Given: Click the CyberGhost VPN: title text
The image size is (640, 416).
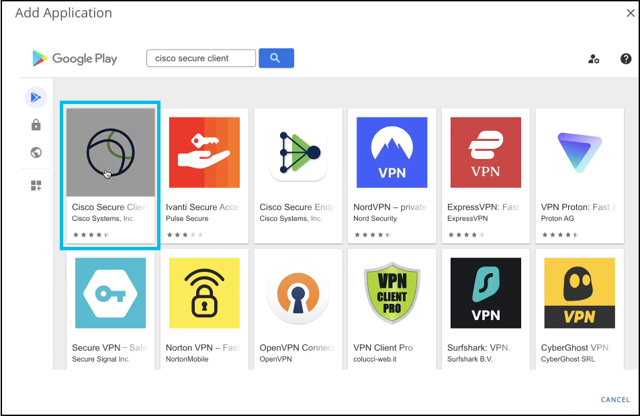Looking at the screenshot, I should [x=576, y=348].
